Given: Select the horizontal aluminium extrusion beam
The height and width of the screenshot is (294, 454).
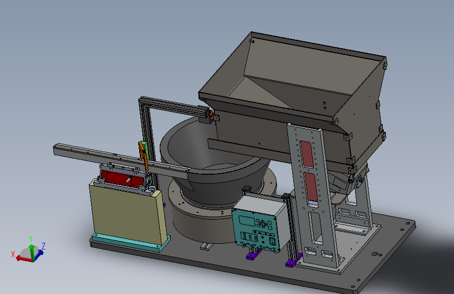Looking at the screenshot, I should [x=175, y=107].
